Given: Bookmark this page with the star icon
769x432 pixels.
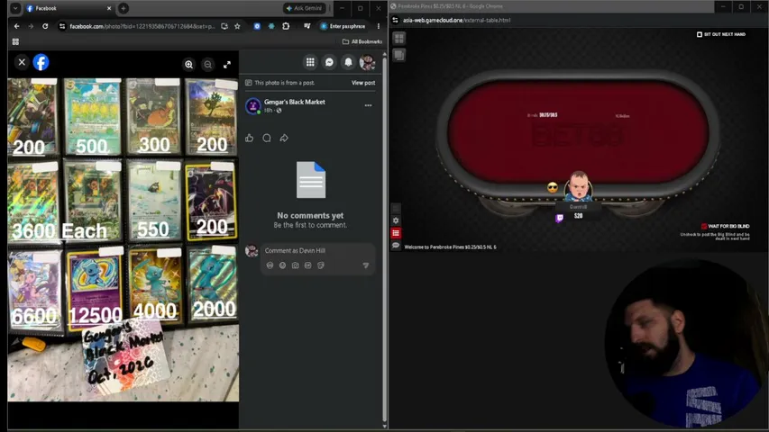Looking at the screenshot, I should 237,26.
